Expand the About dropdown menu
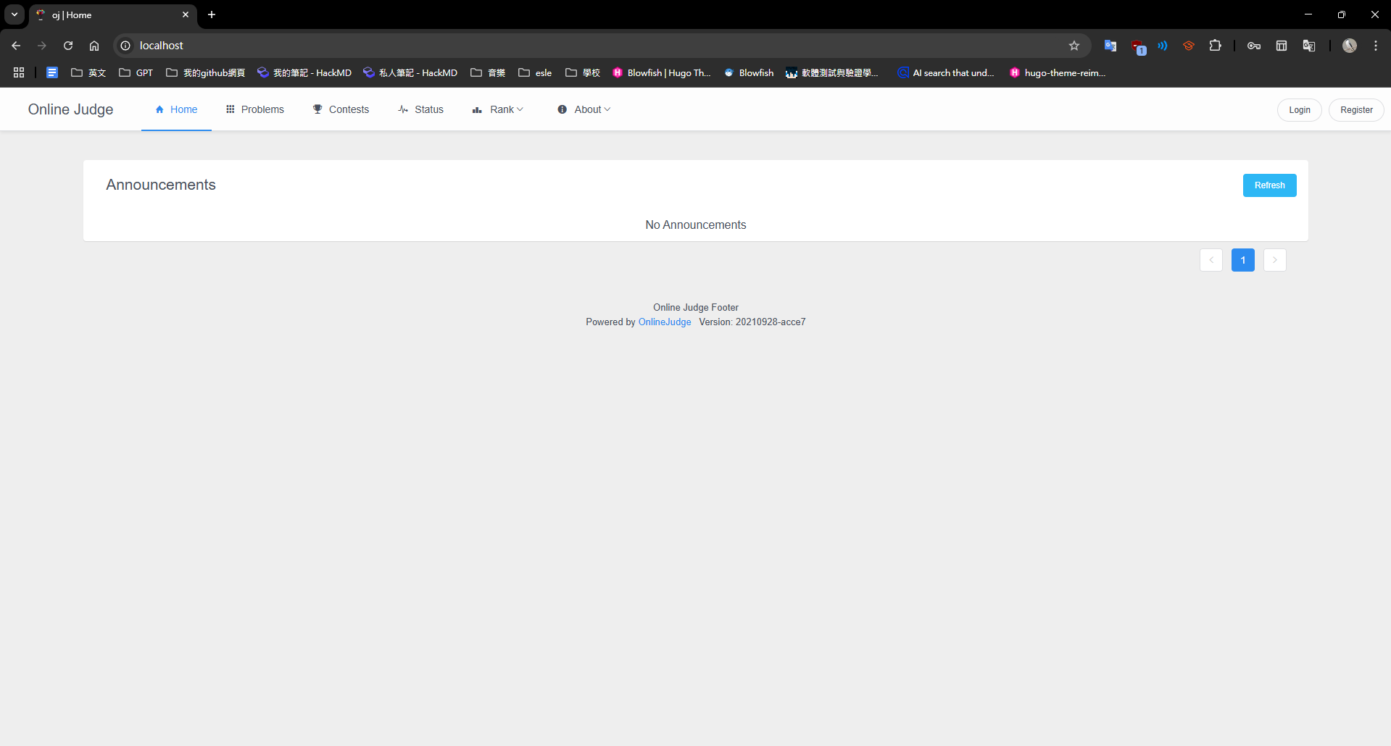1391x746 pixels. 584,109
